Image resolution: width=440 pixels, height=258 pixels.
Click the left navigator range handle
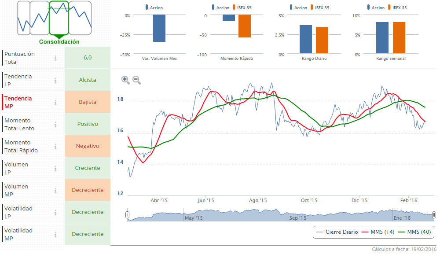(x=128, y=215)
